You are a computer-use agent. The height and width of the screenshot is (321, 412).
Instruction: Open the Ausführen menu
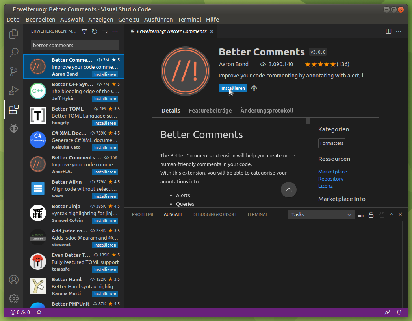click(158, 20)
